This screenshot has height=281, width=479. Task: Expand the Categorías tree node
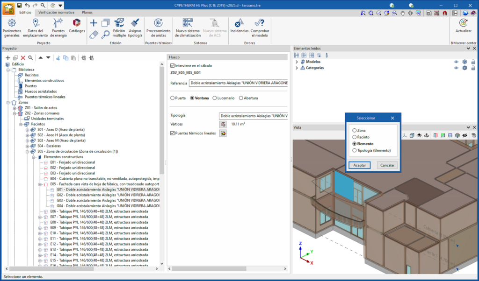pos(296,68)
